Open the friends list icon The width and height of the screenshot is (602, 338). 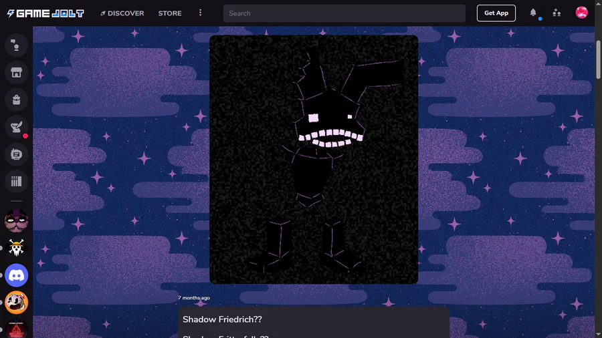coord(557,13)
